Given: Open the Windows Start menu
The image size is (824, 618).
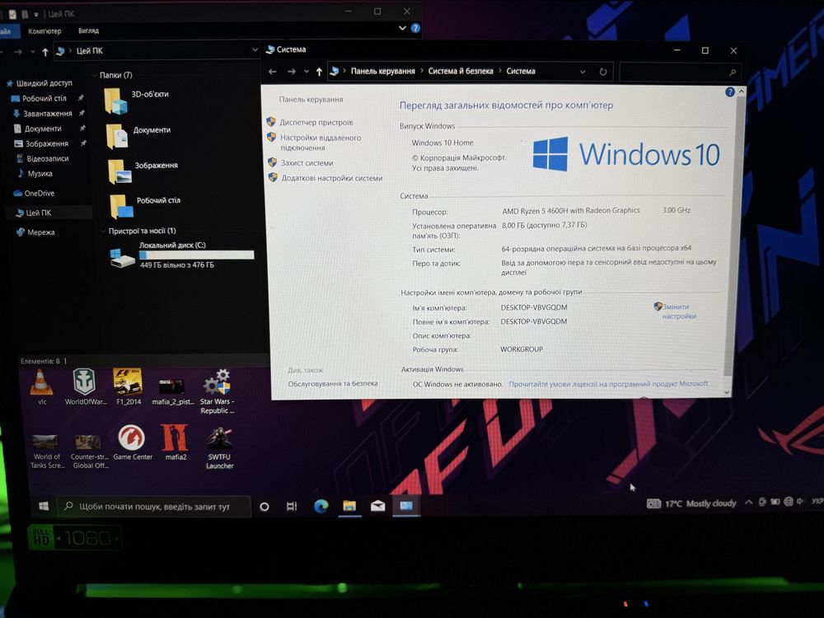Looking at the screenshot, I should coord(44,506).
